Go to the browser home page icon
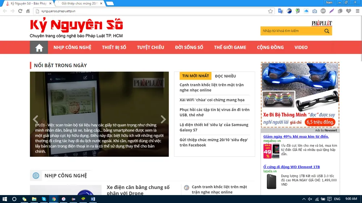This screenshot has width=362, height=203. 28,11
